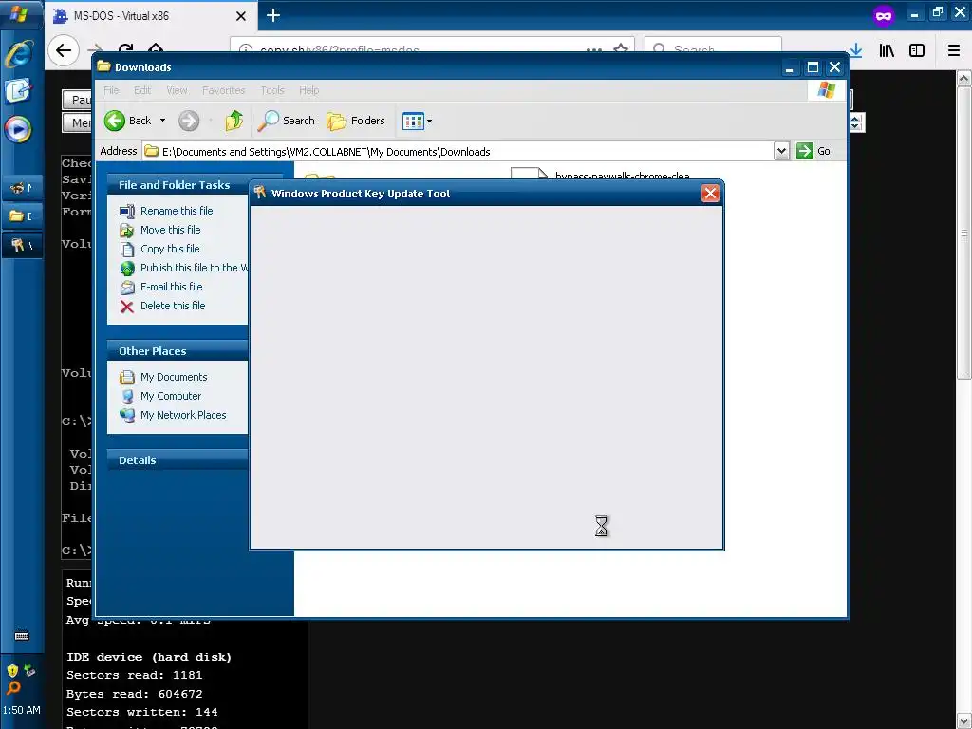
Task: Select the key tool taskbar button
Action: coord(22,246)
